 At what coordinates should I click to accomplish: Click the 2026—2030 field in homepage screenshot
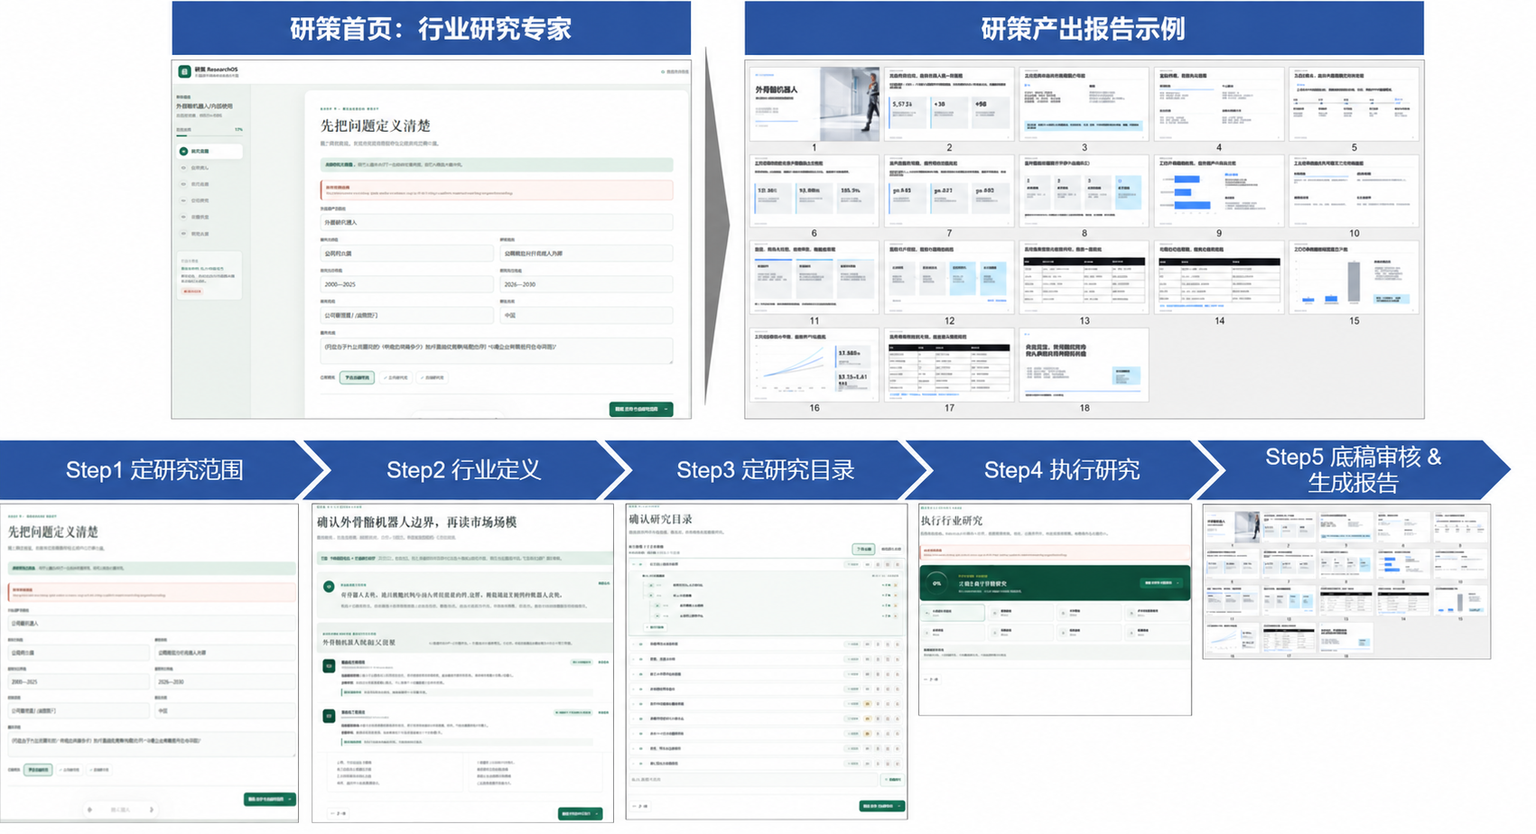pyautogui.click(x=586, y=284)
